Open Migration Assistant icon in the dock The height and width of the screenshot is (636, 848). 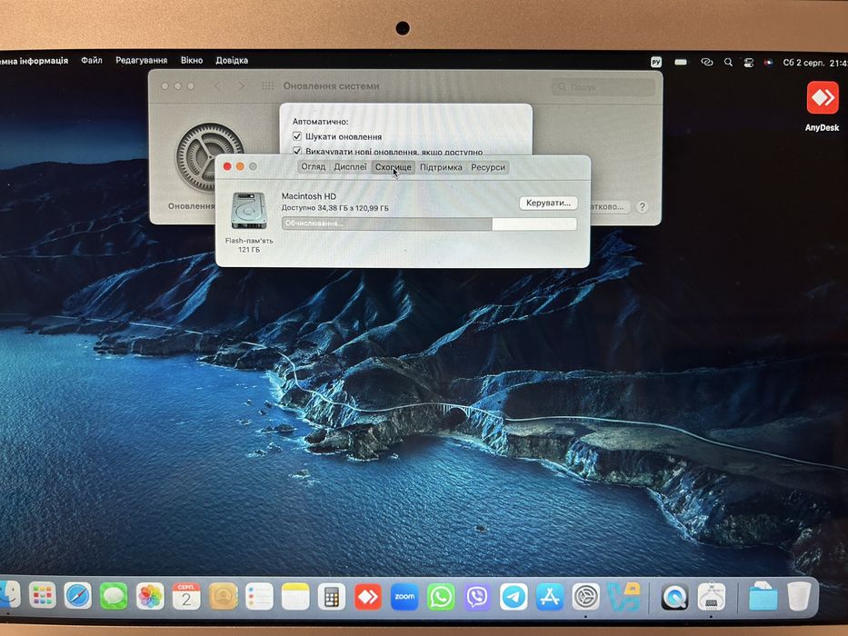[x=623, y=597]
